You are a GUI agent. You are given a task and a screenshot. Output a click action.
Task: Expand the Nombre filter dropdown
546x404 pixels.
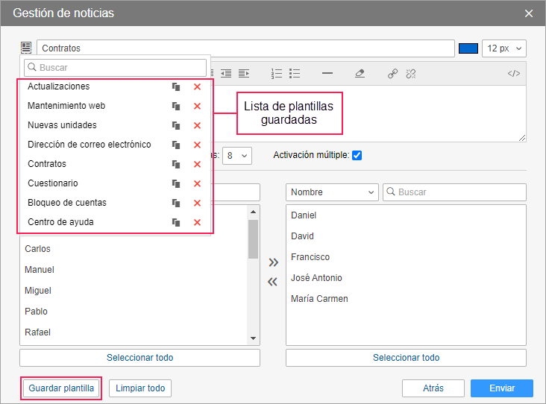(x=332, y=192)
